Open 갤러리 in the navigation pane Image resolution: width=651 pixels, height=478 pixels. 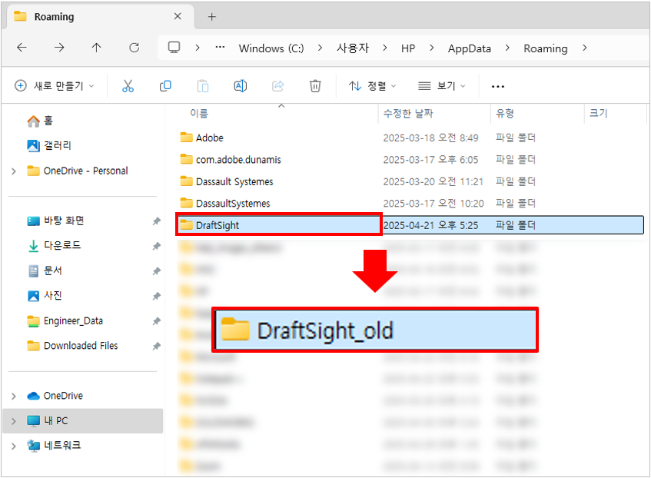49,145
